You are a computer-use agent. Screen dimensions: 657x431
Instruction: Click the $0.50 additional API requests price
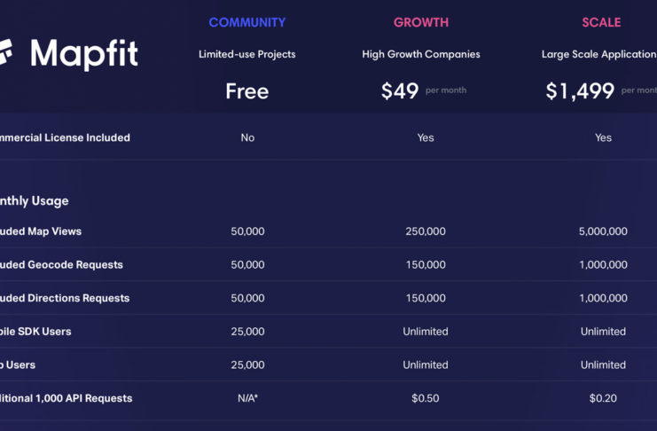[426, 398]
